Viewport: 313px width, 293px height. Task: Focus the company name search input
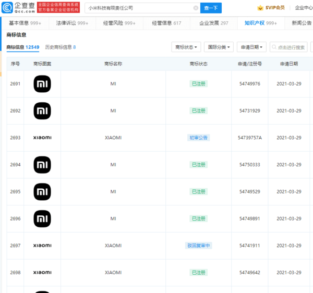(140, 8)
